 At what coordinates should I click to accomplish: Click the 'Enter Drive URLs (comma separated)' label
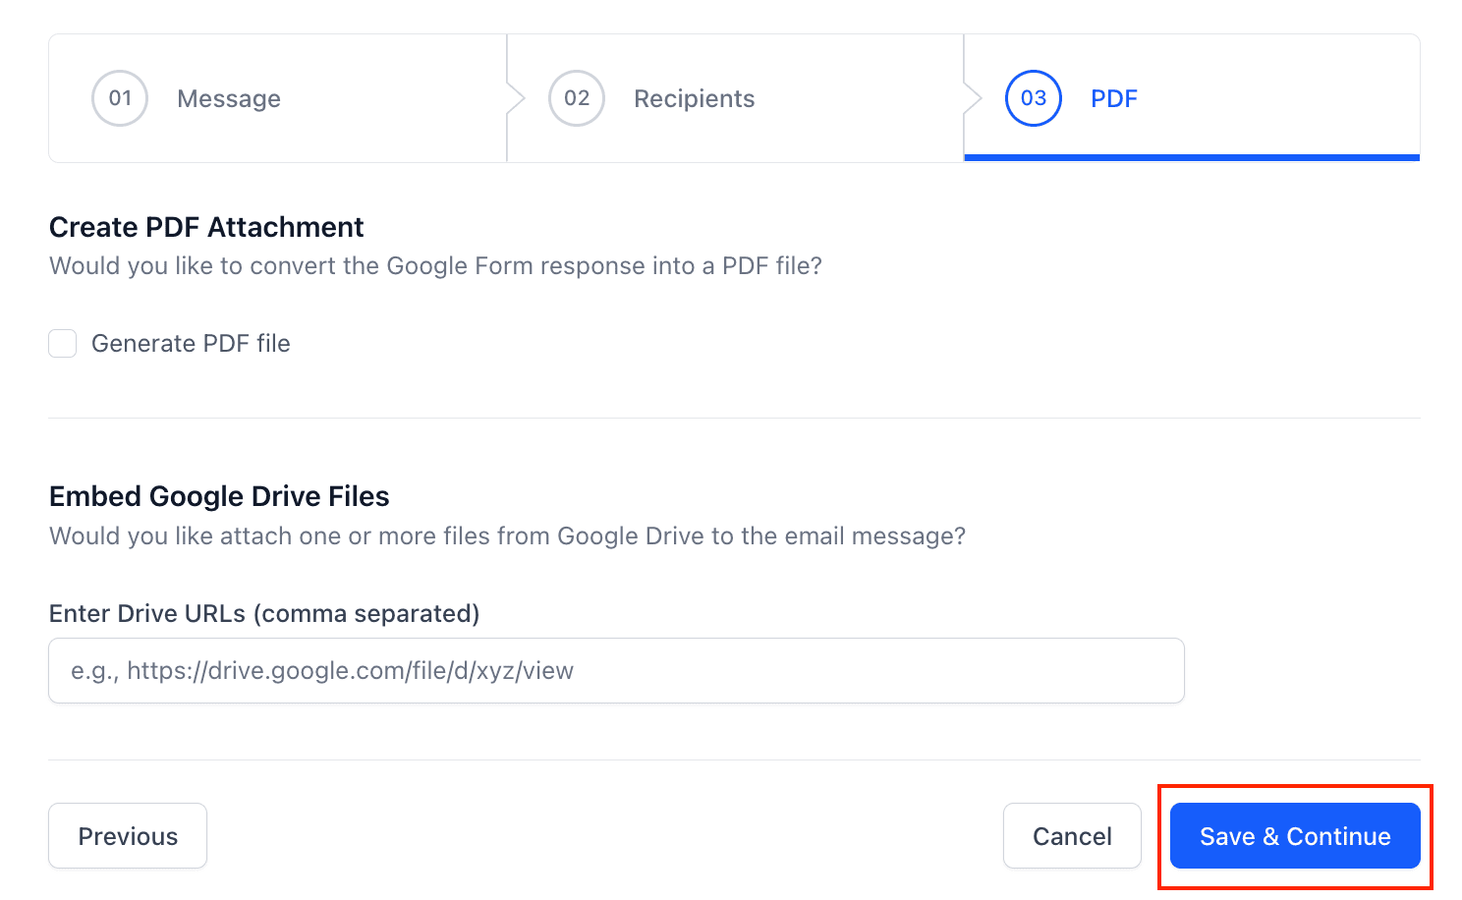(264, 614)
